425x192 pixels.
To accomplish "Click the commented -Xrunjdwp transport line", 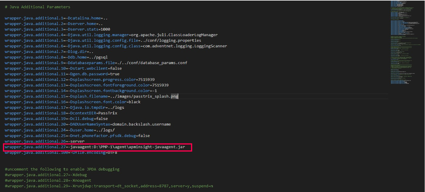I will (109, 186).
